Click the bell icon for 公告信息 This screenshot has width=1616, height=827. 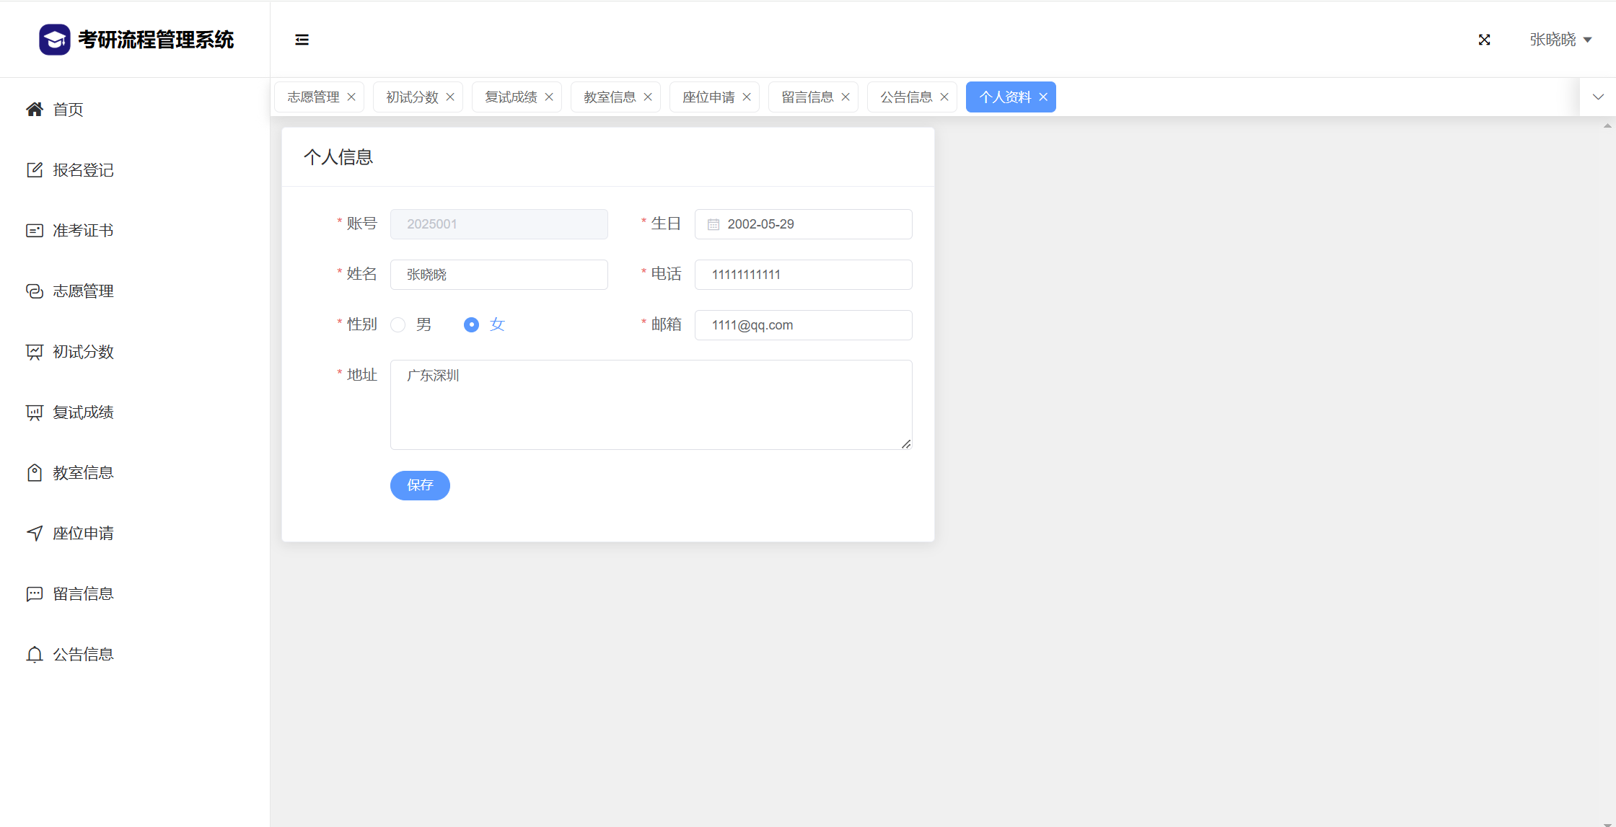coord(34,654)
